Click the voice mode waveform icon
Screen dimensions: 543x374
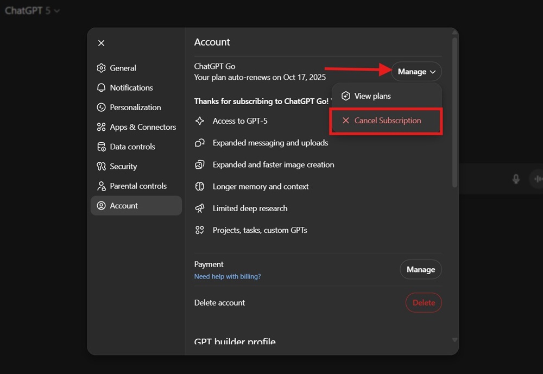click(x=538, y=179)
